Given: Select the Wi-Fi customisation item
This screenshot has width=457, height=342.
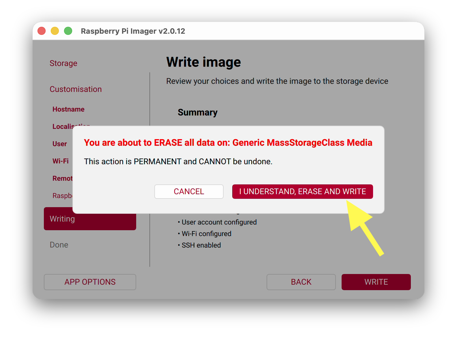Looking at the screenshot, I should [x=61, y=161].
